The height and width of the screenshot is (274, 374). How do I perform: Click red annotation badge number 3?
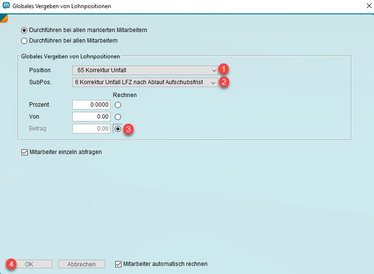(128, 129)
